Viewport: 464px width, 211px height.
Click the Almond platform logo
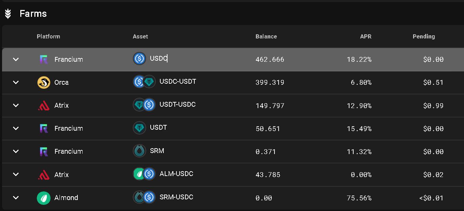pos(44,198)
